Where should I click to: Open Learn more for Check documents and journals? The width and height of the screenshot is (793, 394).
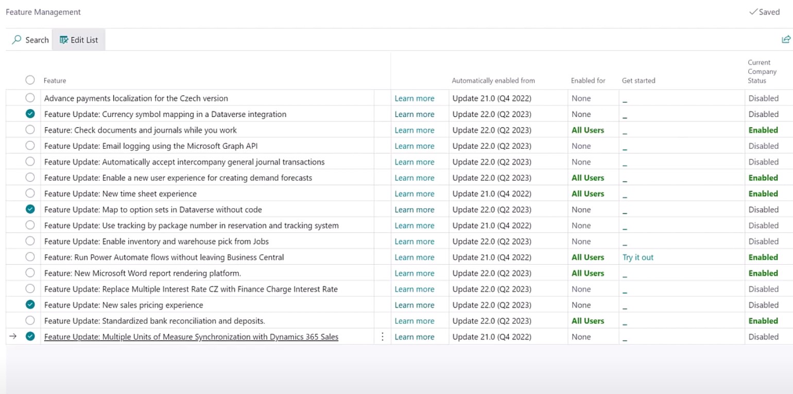click(414, 130)
